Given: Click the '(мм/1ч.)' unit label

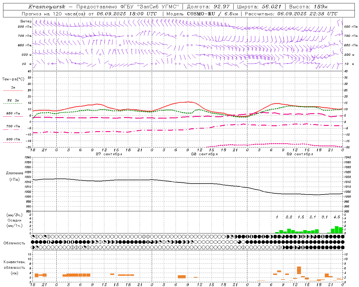Looking at the screenshot, I should tap(15, 226).
